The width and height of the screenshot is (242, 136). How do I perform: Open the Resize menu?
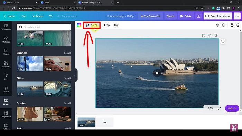click(38, 16)
